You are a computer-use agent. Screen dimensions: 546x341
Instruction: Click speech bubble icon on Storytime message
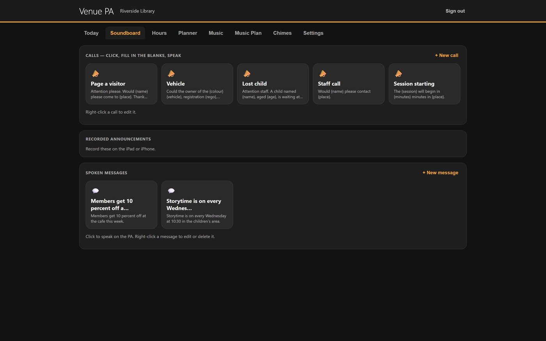171,191
